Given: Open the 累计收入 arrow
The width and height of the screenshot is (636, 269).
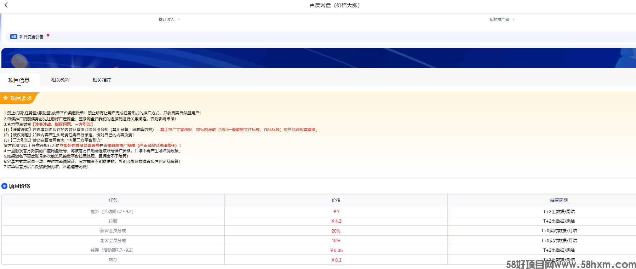Looking at the screenshot, I should pyautogui.click(x=179, y=19).
